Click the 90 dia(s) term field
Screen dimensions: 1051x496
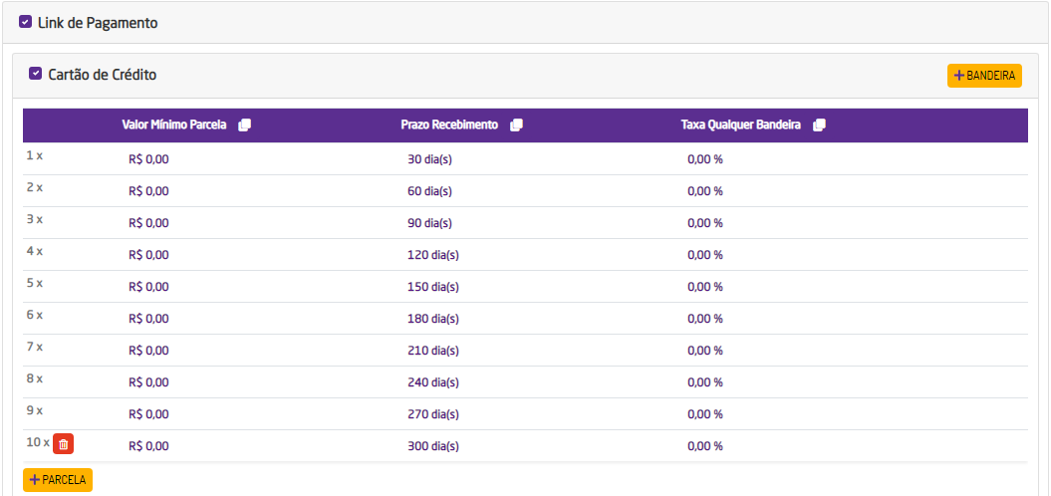click(x=429, y=223)
